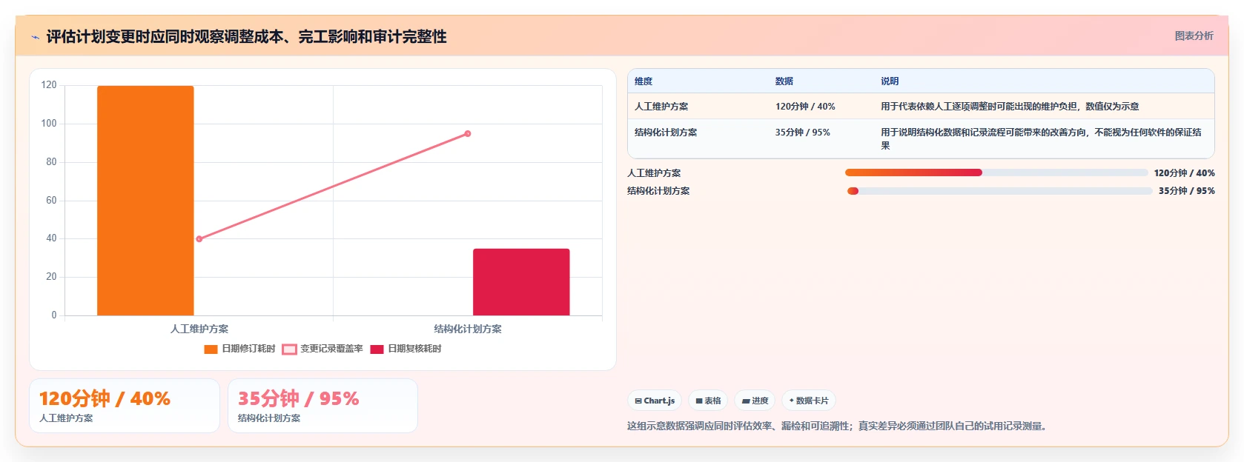
Task: Click the description starting 用于代表依赖人工
Action: [1010, 107]
